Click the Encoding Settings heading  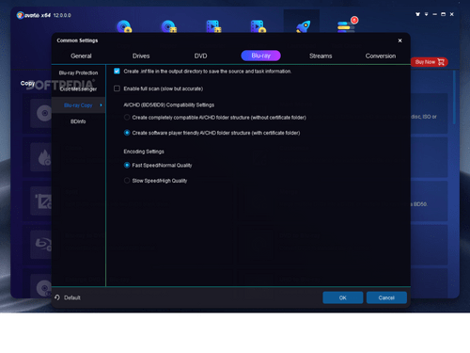144,152
